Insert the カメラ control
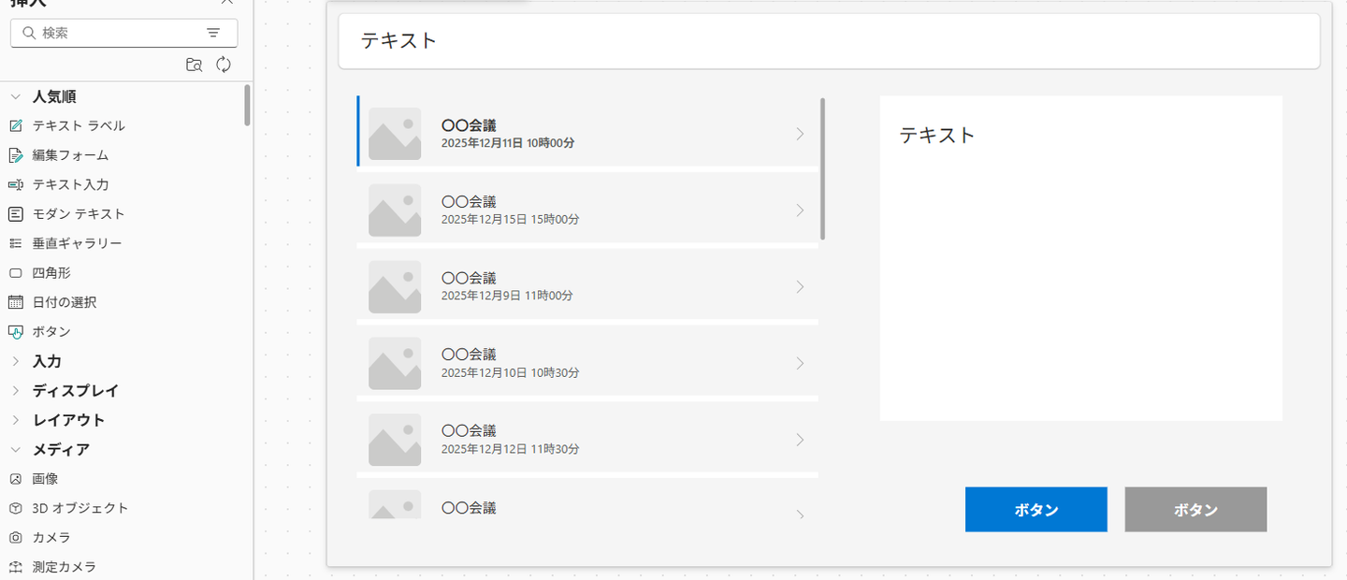This screenshot has width=1347, height=580. tap(51, 538)
